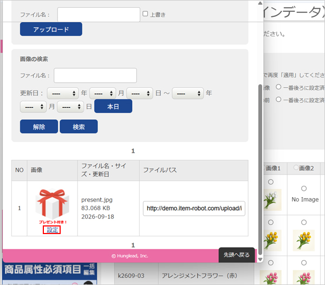Click the present.jpg file name text
Viewport: 325px width, 285px height.
pos(97,200)
